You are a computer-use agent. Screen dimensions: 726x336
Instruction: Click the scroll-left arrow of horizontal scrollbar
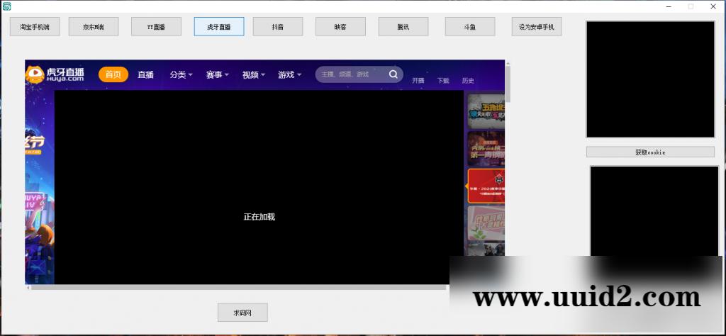coord(28,287)
